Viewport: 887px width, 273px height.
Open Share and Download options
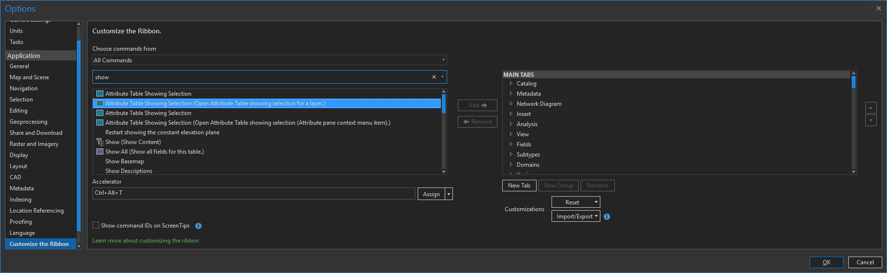tap(41, 133)
